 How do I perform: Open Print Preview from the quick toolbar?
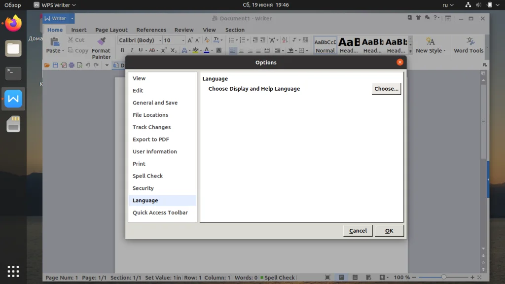coord(79,65)
